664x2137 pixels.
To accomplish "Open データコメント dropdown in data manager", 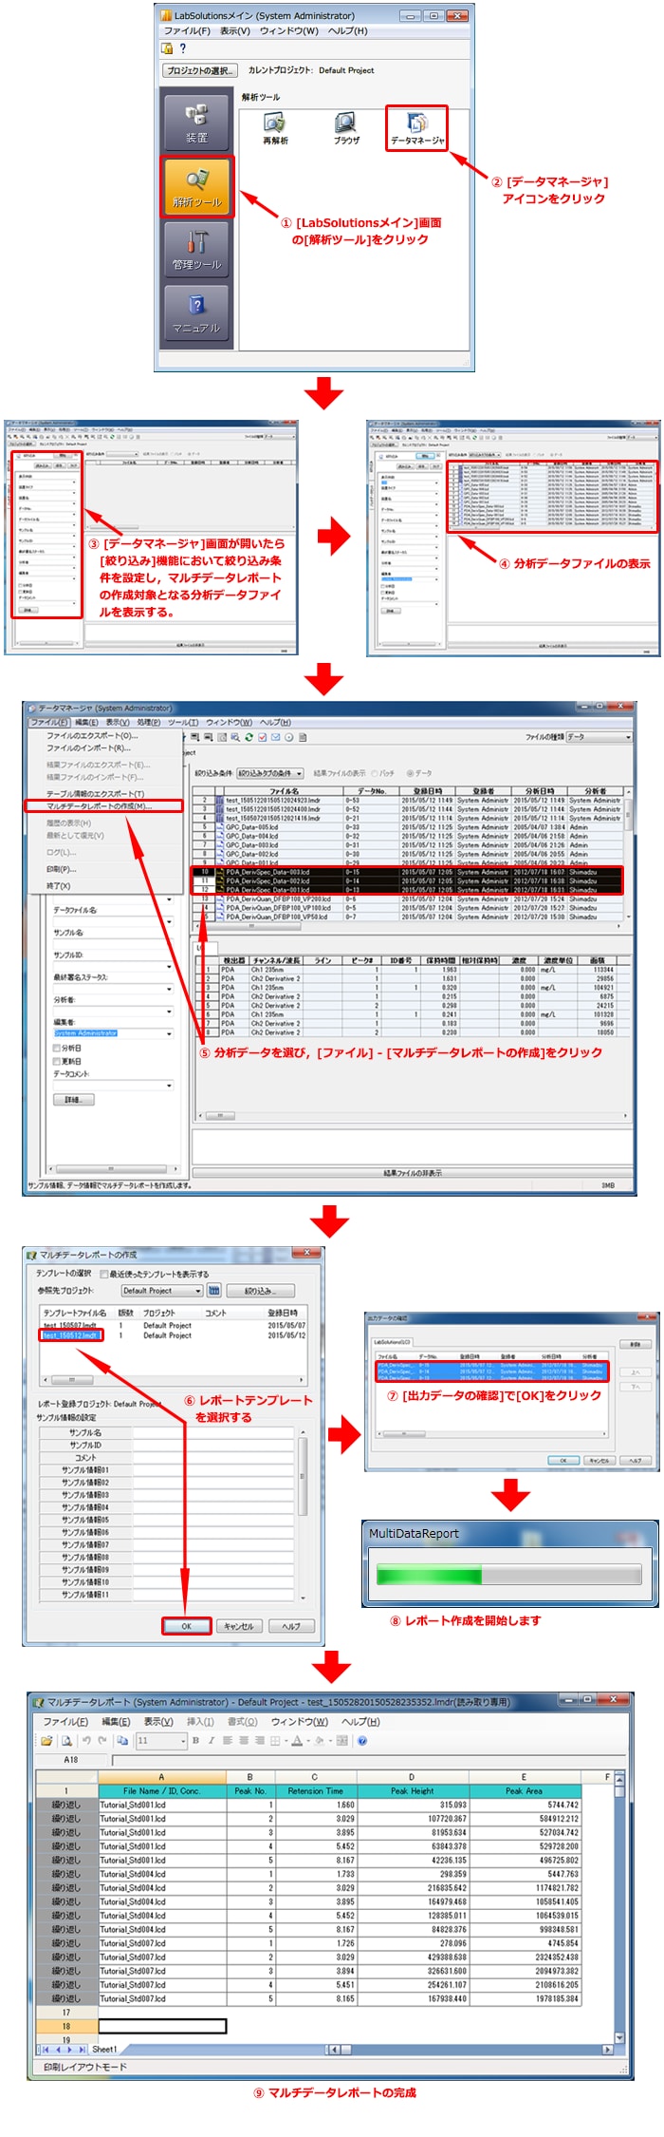I will click(114, 1086).
